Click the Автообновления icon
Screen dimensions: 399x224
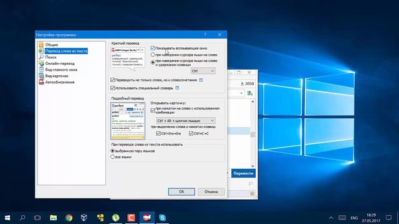tap(41, 82)
